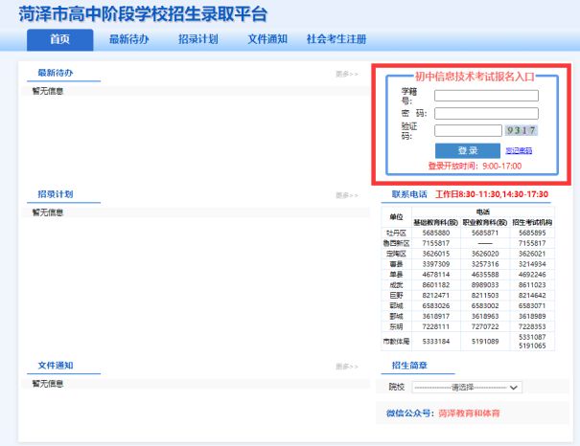
Task: Click the page title 菏泽市高中阶段学校招生录取平台
Action: [143, 14]
